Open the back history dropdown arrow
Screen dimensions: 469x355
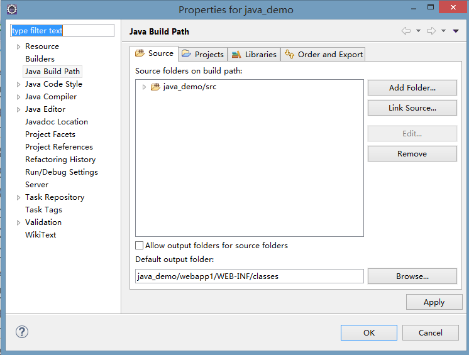tap(418, 31)
